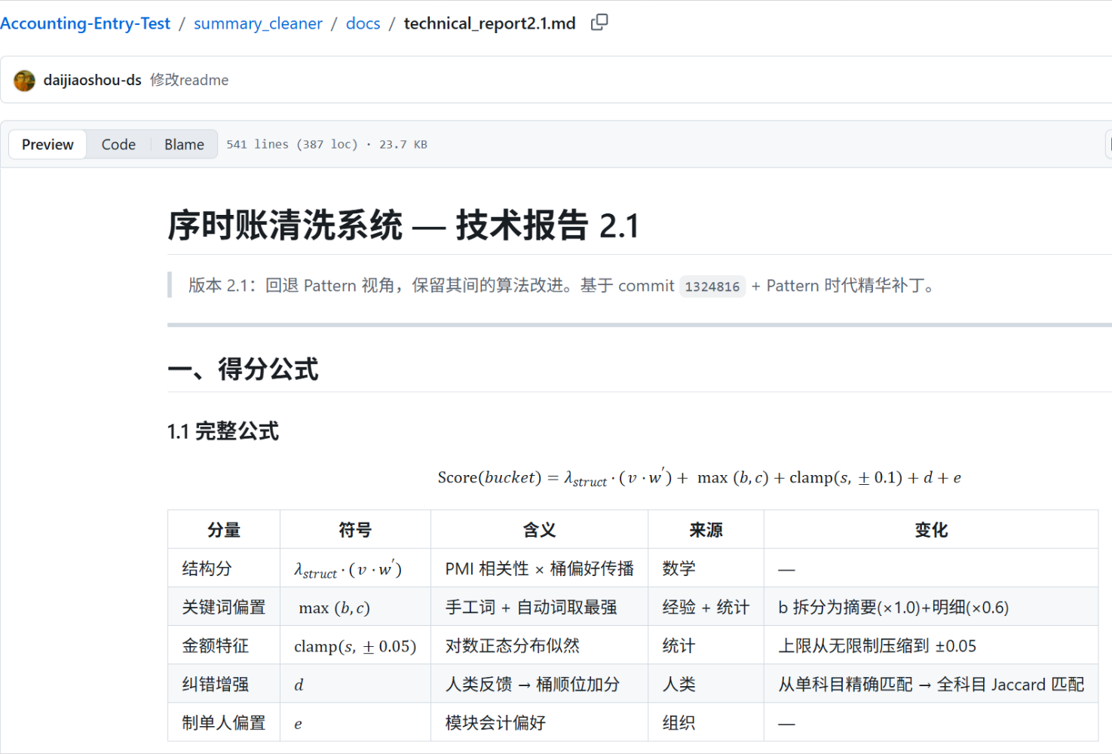Click the 经验 + 统计 source cell
Image resolution: width=1112 pixels, height=754 pixels.
pyautogui.click(x=706, y=607)
